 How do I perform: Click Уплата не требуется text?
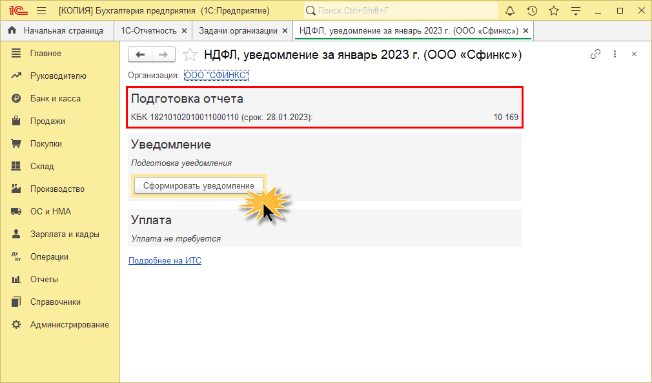(176, 239)
